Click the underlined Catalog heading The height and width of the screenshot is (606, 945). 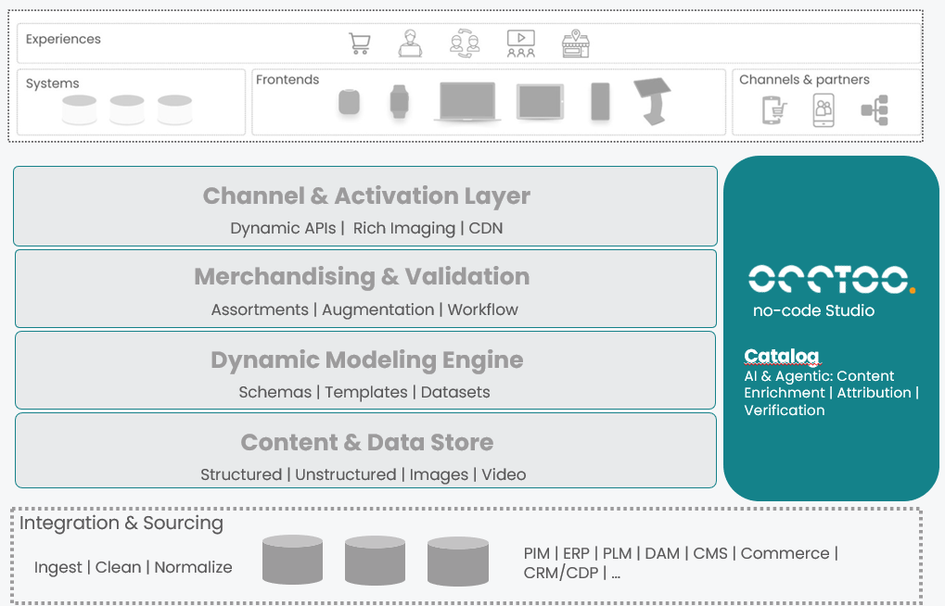(x=782, y=356)
